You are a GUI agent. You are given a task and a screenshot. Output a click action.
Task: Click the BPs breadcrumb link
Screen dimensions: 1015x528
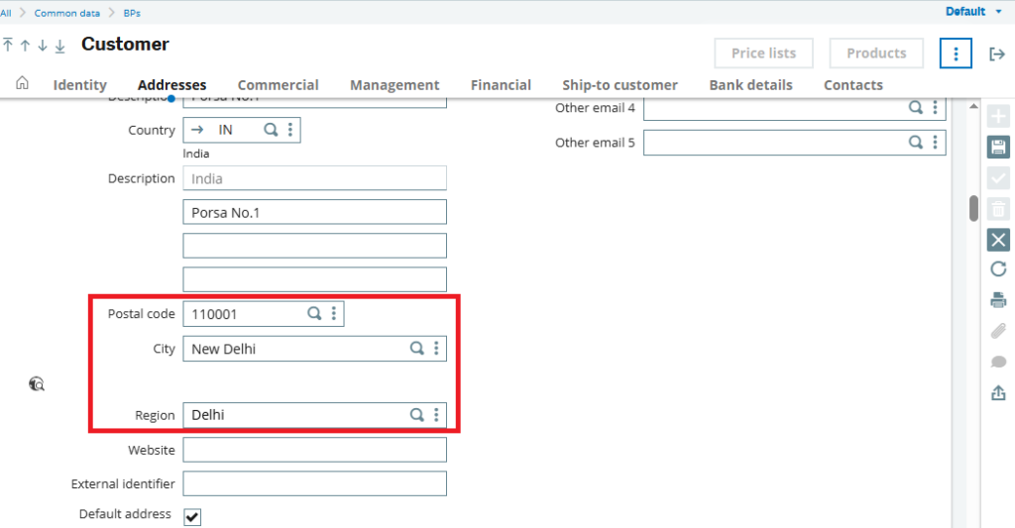point(131,13)
